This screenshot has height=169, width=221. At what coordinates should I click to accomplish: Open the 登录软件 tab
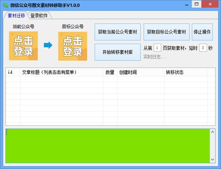39,16
